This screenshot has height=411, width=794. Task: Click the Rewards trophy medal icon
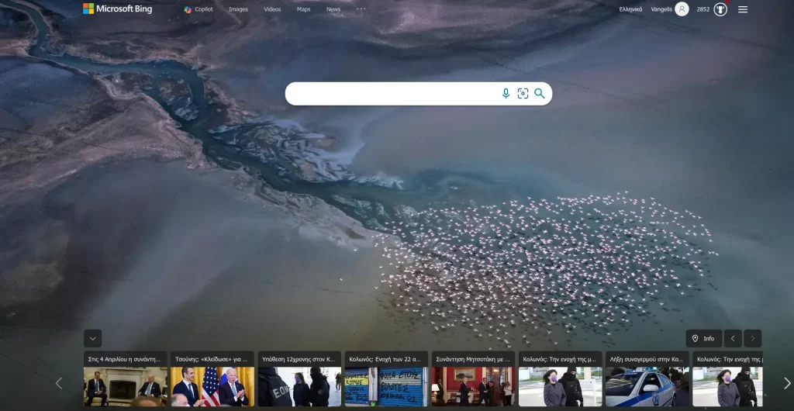720,9
